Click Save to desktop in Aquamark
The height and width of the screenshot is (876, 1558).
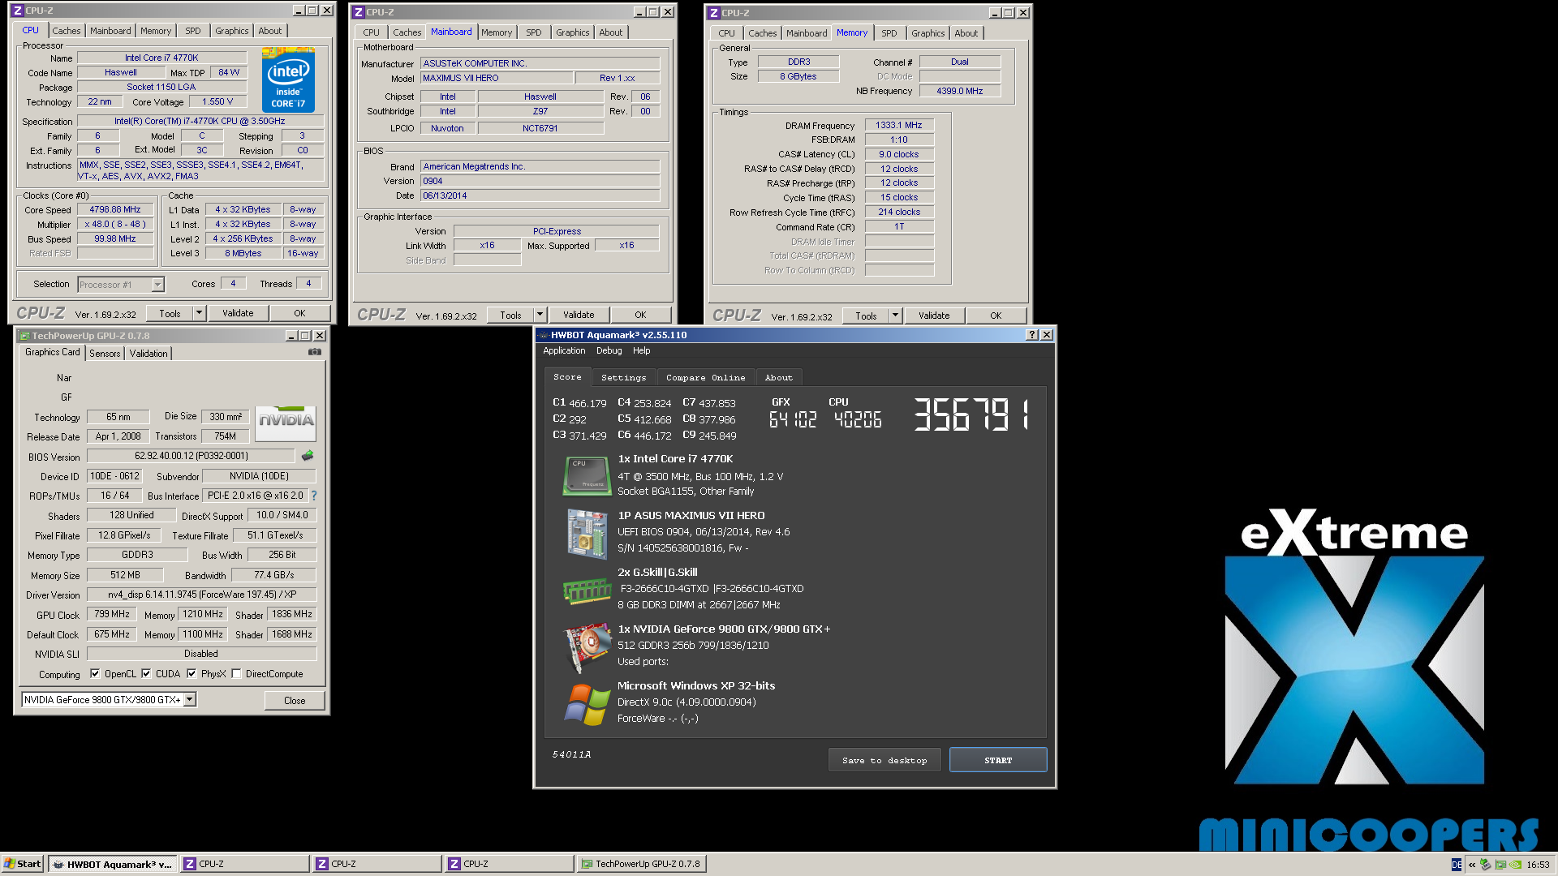pos(884,760)
